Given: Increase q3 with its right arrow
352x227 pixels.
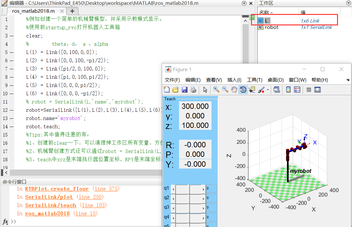Looking at the screenshot, I should pyautogui.click(x=203, y=208).
